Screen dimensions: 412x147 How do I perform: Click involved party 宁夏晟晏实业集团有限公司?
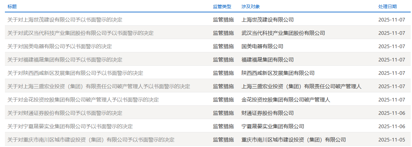click(x=273, y=126)
